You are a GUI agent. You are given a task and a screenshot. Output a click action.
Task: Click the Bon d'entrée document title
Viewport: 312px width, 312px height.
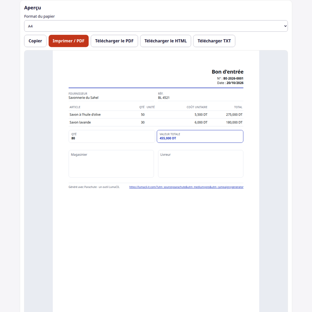[227, 72]
